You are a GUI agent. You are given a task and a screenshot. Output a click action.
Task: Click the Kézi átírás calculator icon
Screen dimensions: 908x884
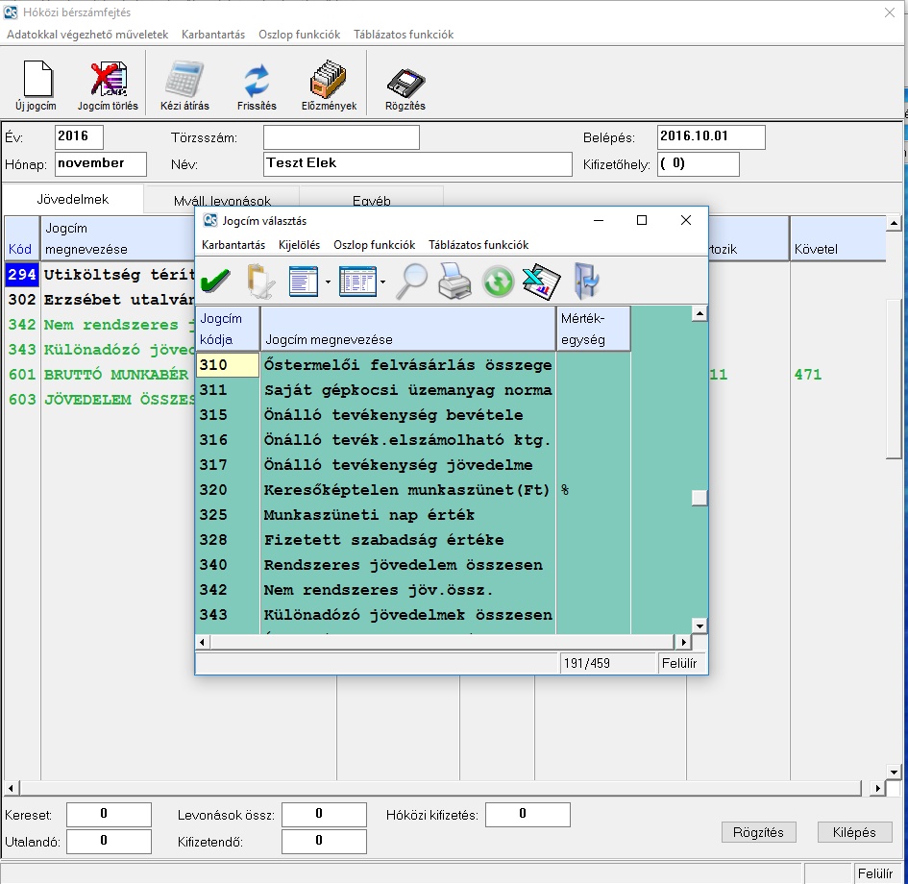tap(184, 86)
